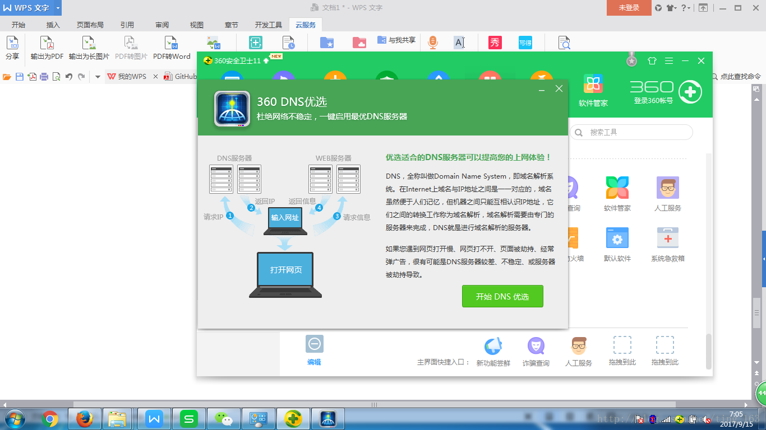Open the PDF转Word converter
The image size is (766, 430).
click(172, 48)
